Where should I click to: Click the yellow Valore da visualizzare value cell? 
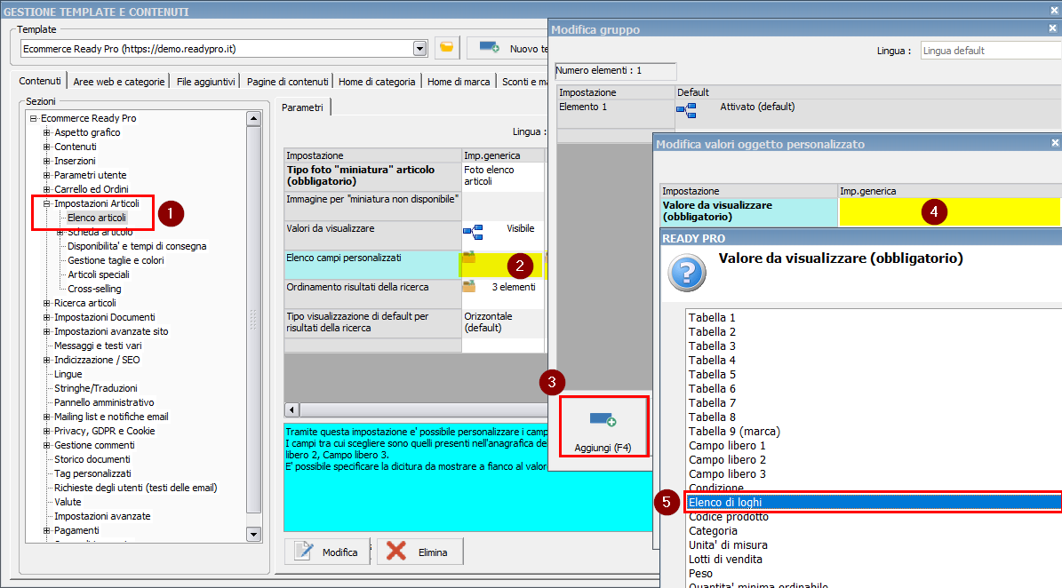(949, 211)
